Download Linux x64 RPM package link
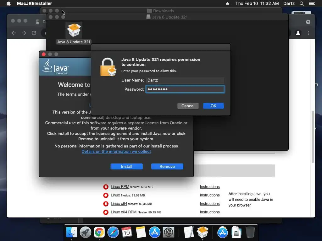This screenshot has height=241, width=322. click(x=123, y=212)
